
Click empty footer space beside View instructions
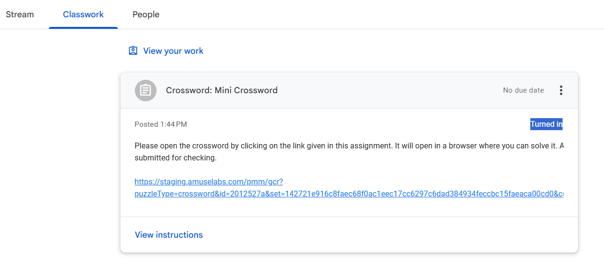[x=385, y=235]
